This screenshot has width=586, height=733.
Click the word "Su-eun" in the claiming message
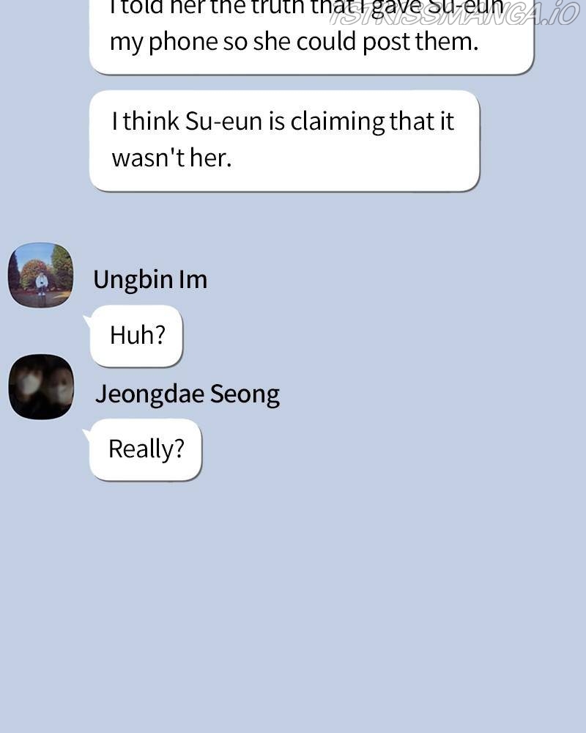point(223,122)
